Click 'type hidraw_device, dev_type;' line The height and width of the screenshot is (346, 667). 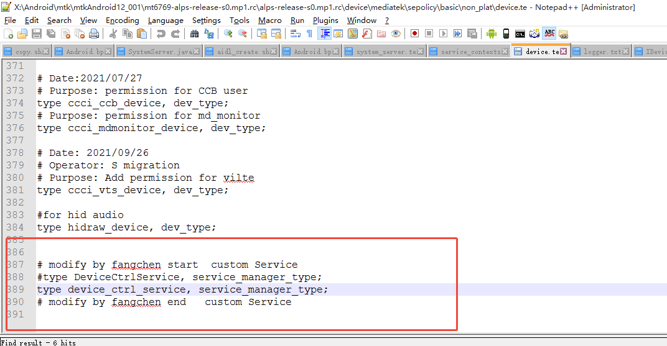(x=126, y=227)
